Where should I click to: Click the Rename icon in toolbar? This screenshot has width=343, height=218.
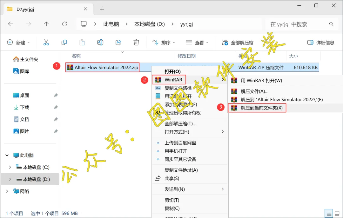(x=100, y=43)
